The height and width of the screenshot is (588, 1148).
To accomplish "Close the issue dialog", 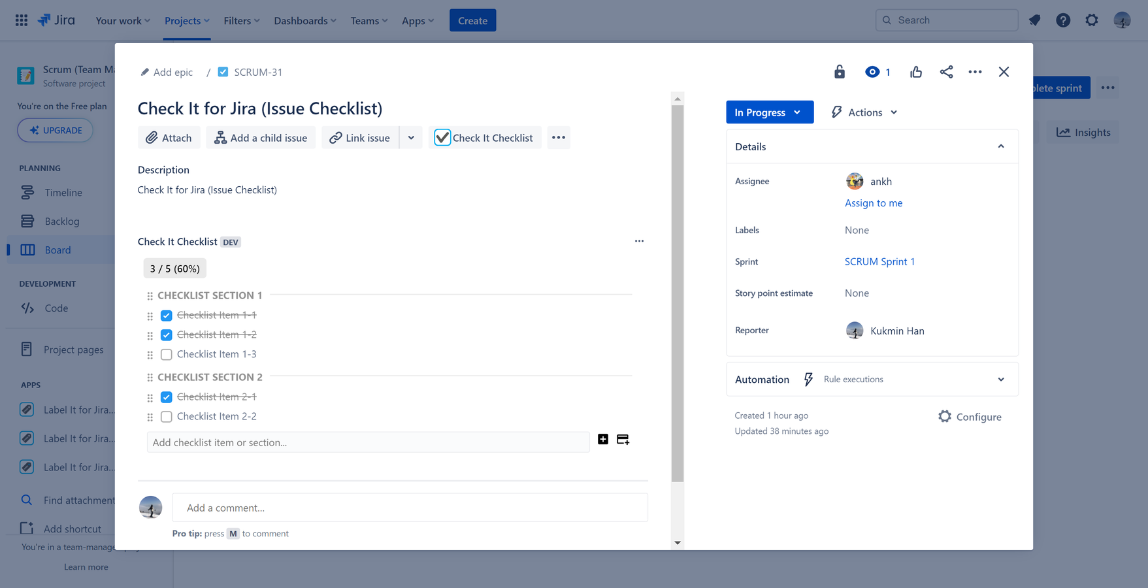I will point(1004,72).
